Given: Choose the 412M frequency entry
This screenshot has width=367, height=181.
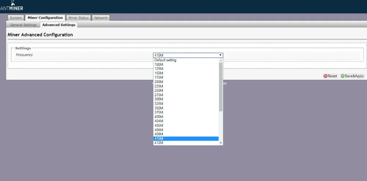Looking at the screenshot, I should click(186, 143).
